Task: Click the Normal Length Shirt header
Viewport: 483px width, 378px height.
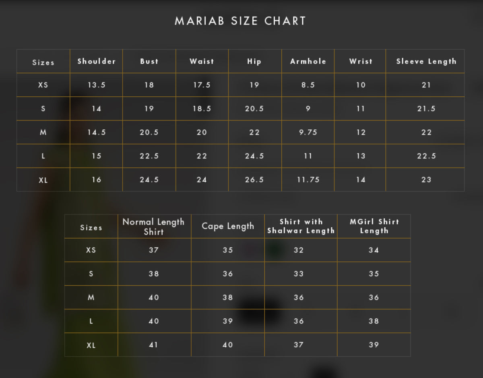Action: click(x=153, y=226)
